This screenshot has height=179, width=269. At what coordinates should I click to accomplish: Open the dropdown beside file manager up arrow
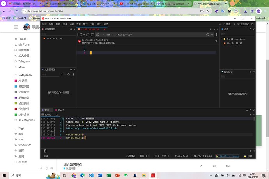pyautogui.click(x=65, y=74)
